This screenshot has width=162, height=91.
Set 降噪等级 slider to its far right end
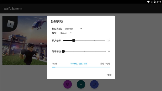[x=106, y=51]
